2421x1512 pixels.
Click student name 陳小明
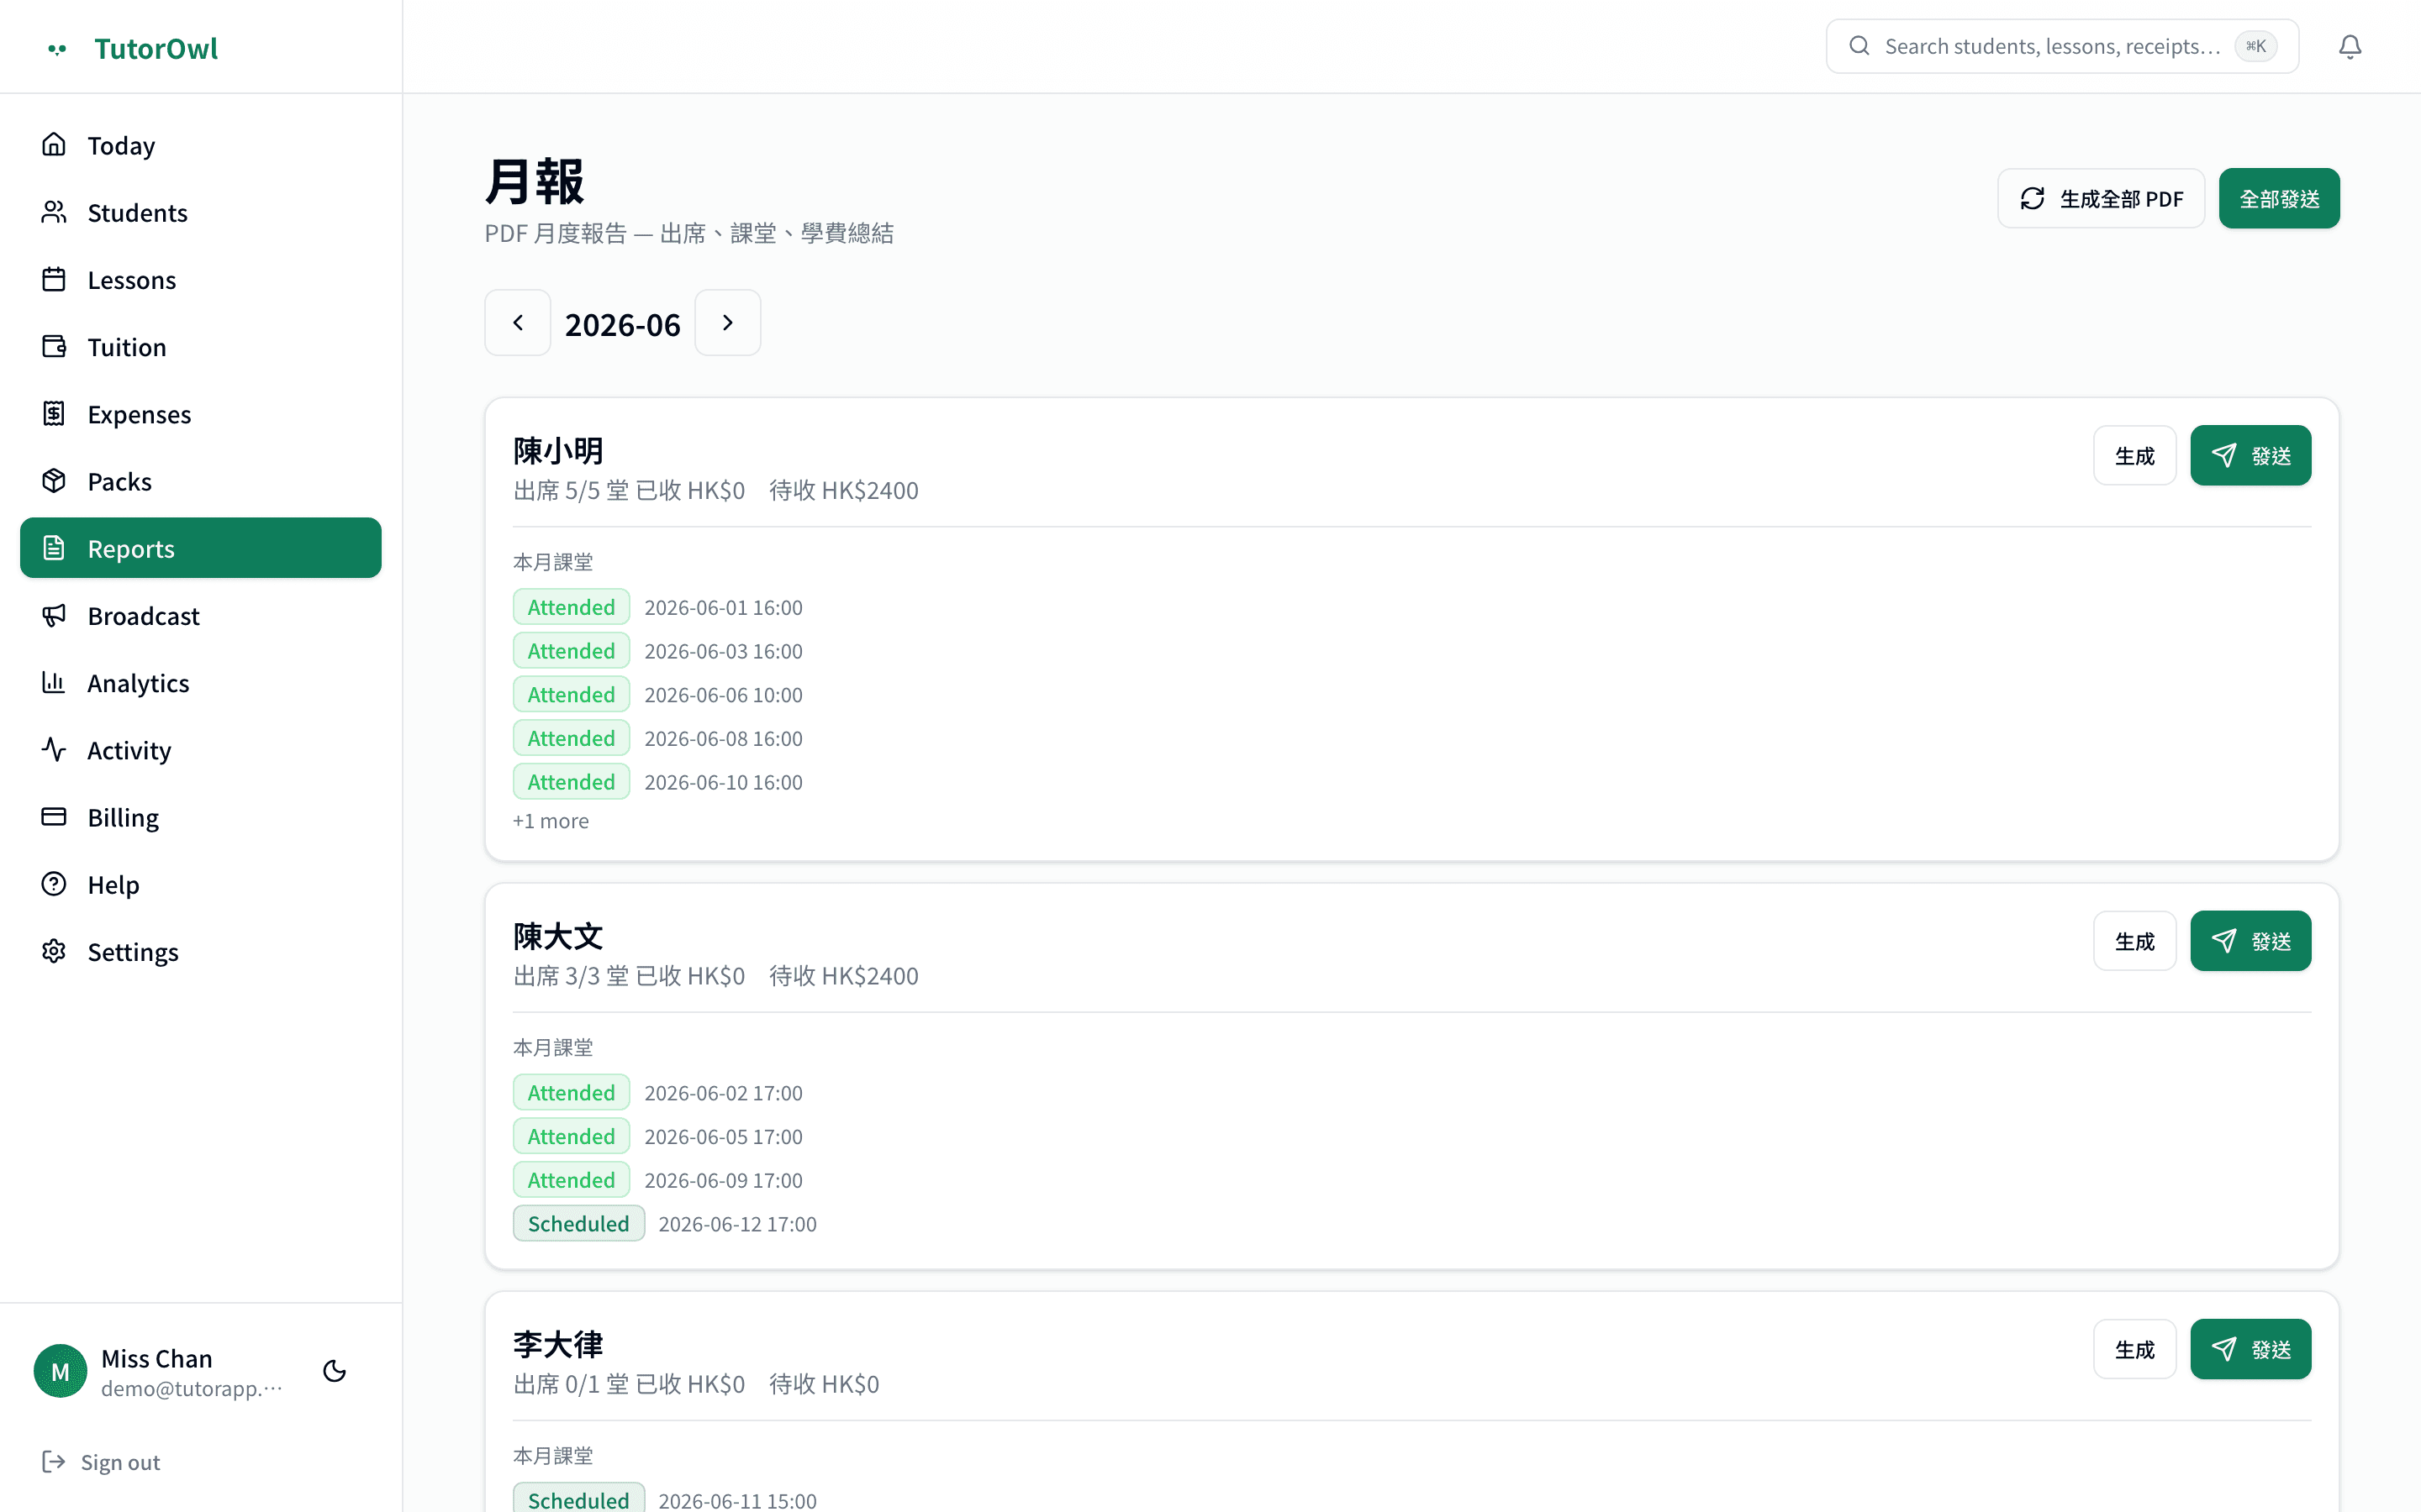pyautogui.click(x=558, y=450)
